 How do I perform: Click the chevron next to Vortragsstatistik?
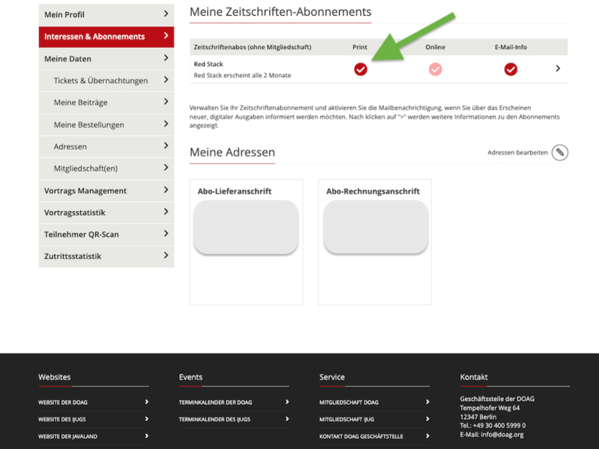[165, 213]
